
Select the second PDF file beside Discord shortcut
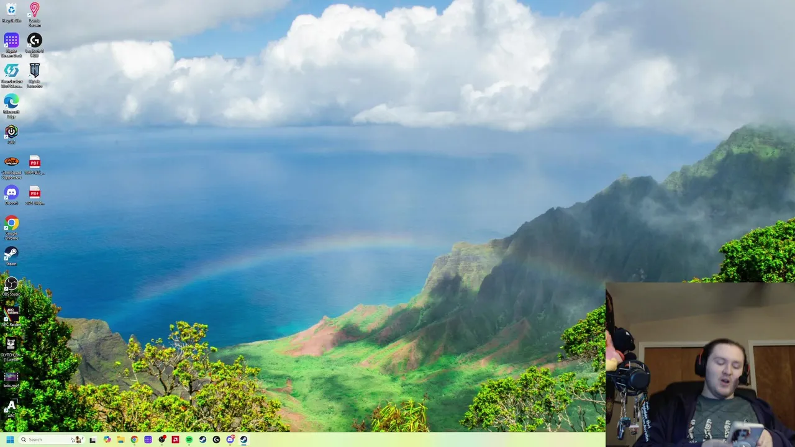(x=34, y=195)
